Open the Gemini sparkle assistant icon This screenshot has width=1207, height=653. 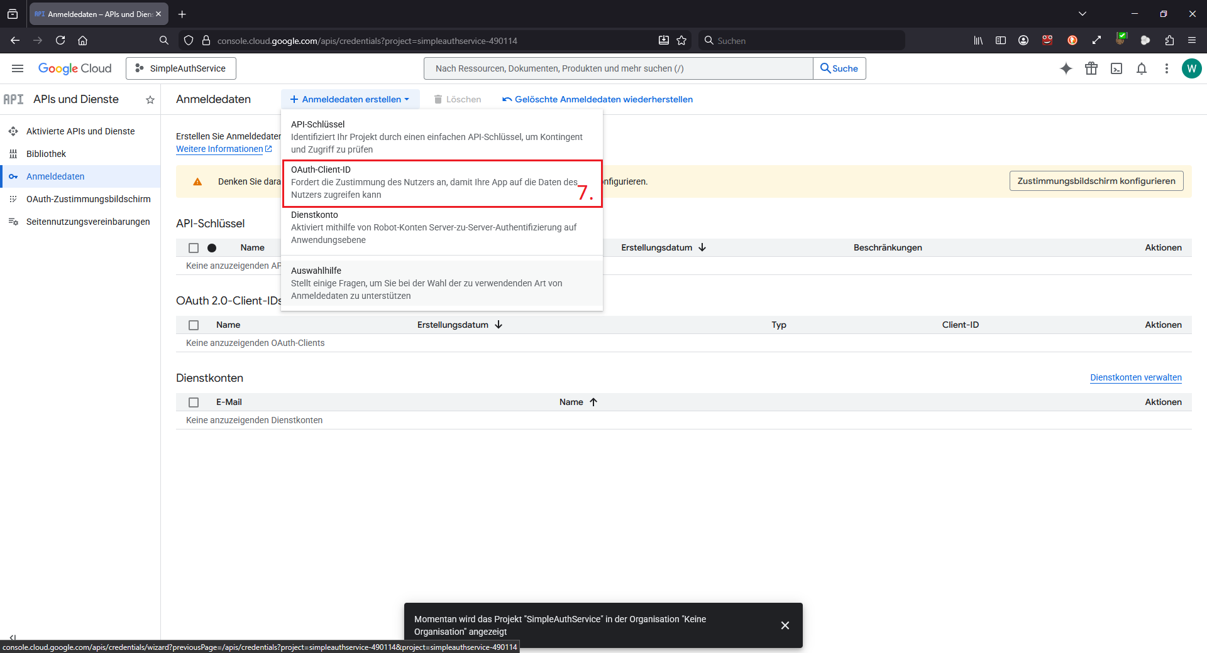[x=1066, y=68]
